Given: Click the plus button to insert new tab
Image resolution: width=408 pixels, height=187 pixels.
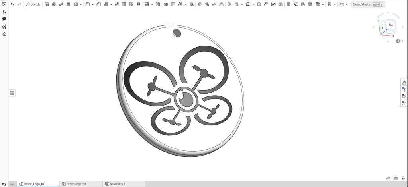Looking at the screenshot, I should pos(12,184).
